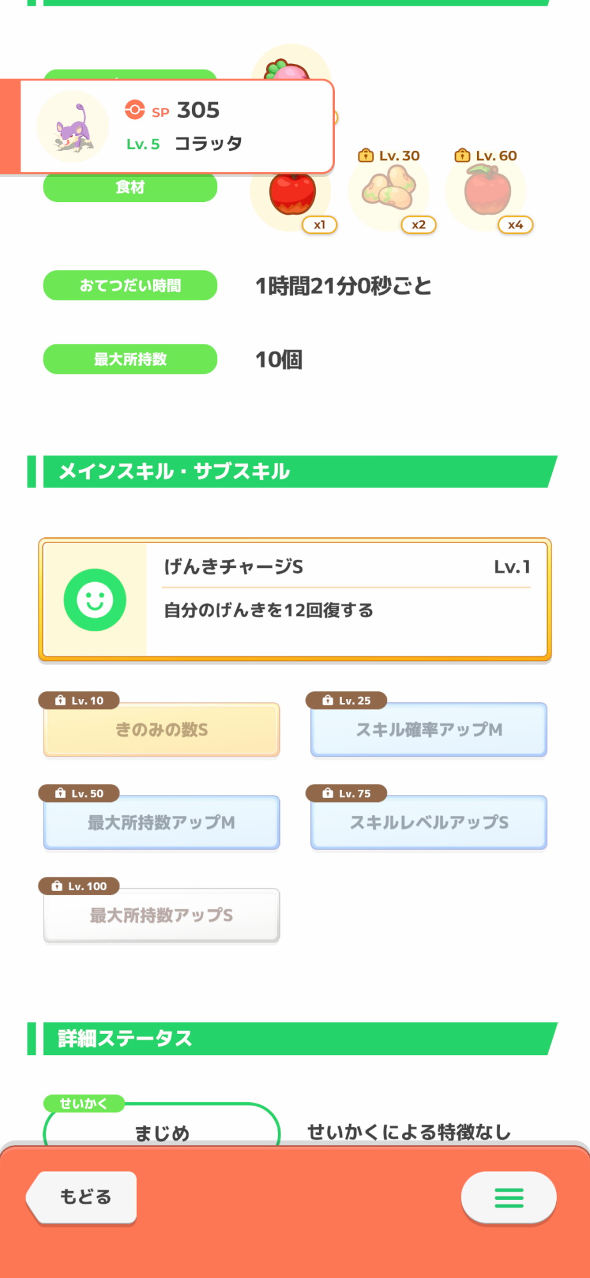
Task: Open the hamburger menu button
Action: [509, 1197]
